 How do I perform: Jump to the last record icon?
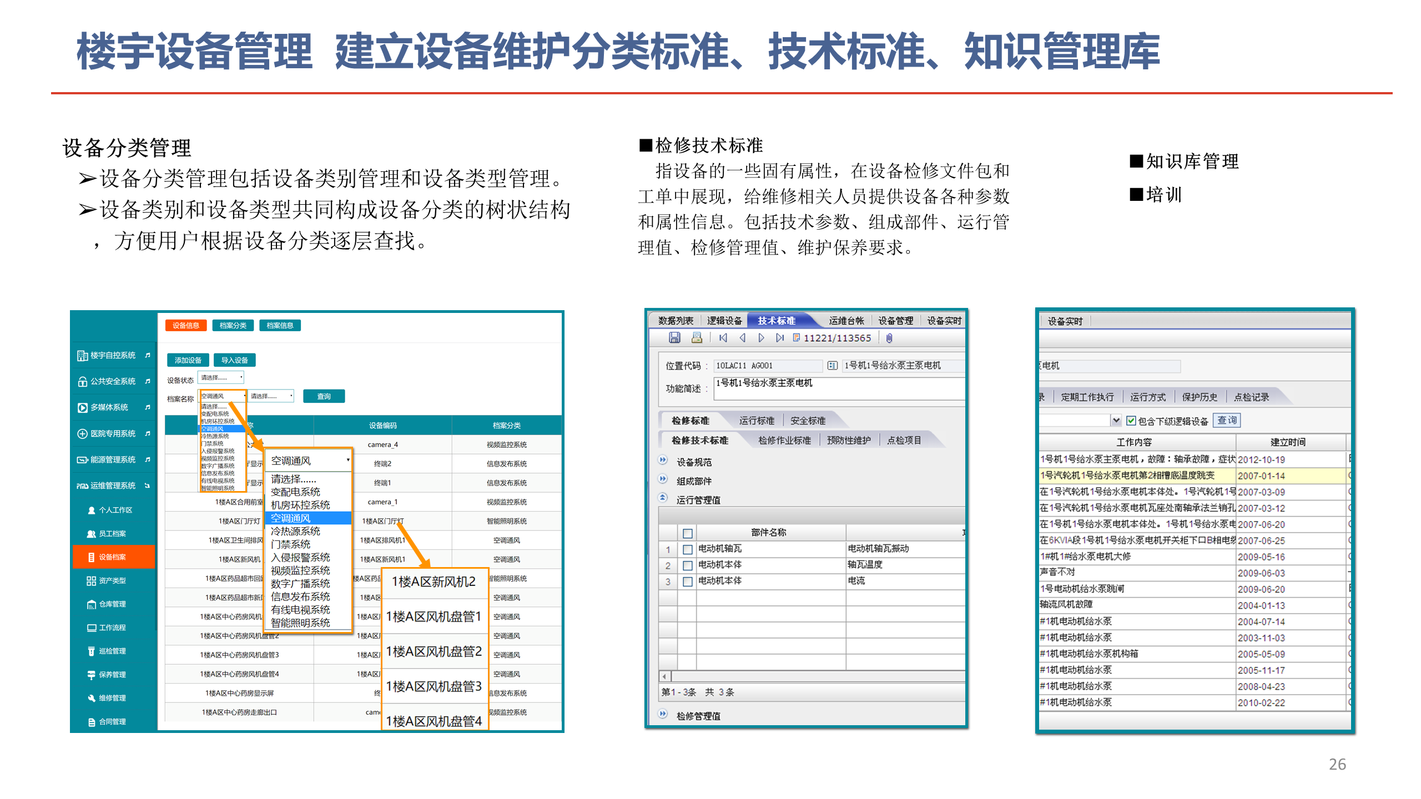coord(780,337)
